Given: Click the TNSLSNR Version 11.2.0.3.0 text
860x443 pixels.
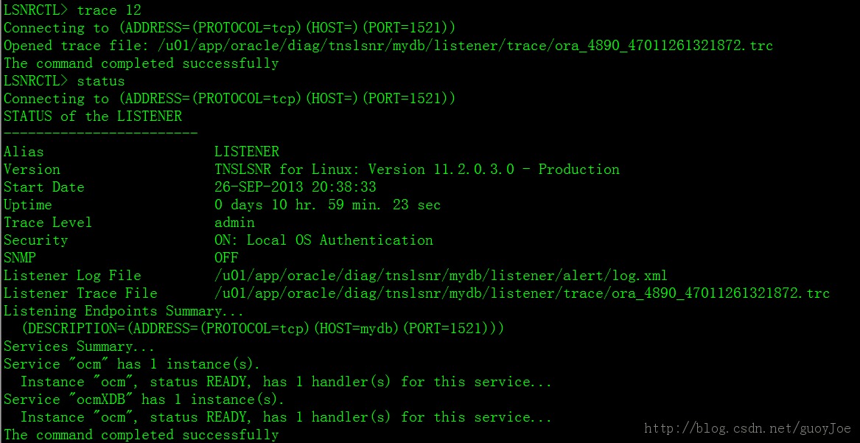Looking at the screenshot, I should 417,170.
